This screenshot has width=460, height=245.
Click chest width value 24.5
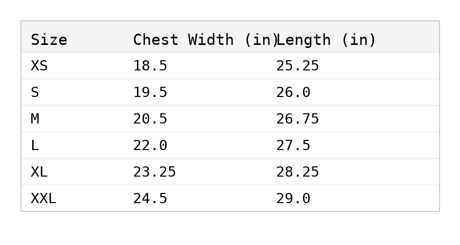pos(150,199)
